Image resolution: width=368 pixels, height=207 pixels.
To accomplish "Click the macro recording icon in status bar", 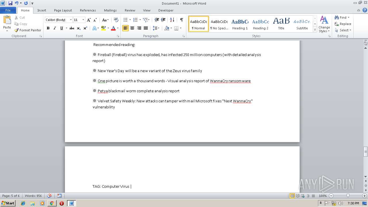I will (59, 196).
